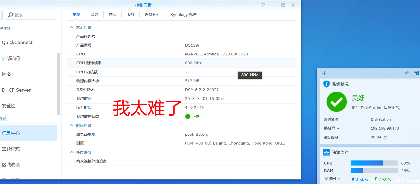Switch to the 网络 tab
The height and width of the screenshot is (184, 420).
click(x=94, y=15)
